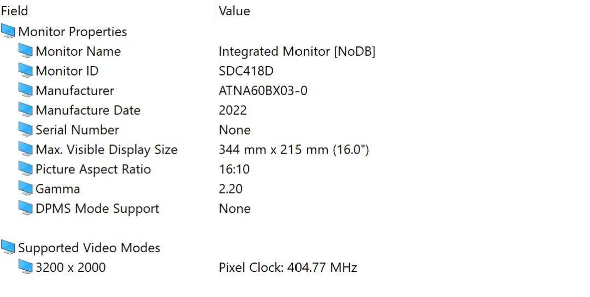Screen dimensions: 590x297
Task: Click the icon next to Manufacturer
Action: coord(25,90)
